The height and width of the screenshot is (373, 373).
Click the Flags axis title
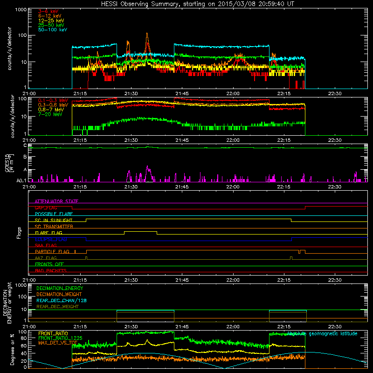click(x=19, y=233)
